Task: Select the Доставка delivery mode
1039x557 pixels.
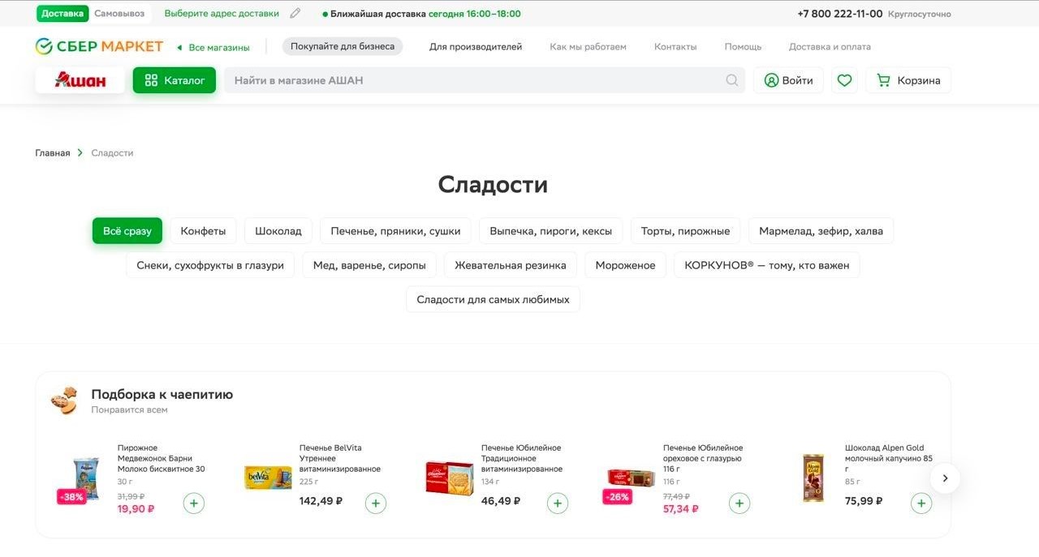Action: click(x=63, y=14)
